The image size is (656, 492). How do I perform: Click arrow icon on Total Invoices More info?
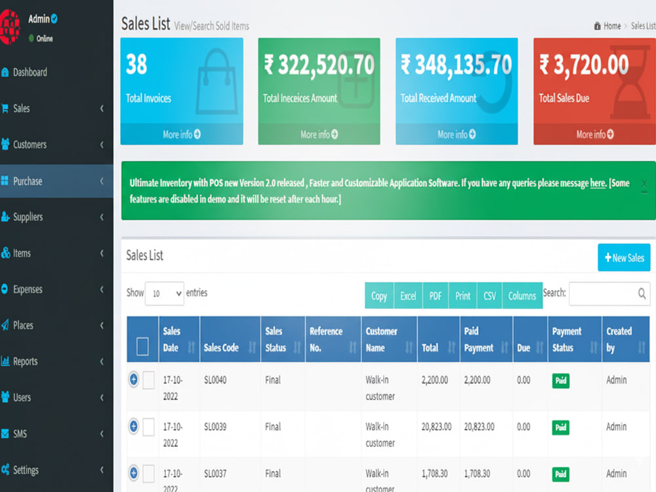pos(197,134)
